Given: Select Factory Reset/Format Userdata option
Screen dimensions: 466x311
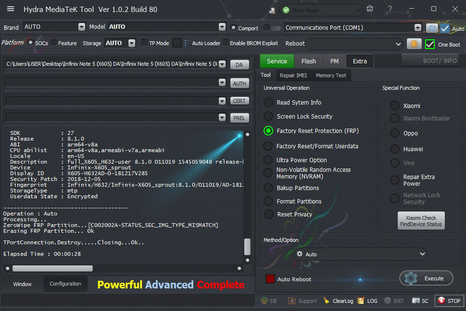Looking at the screenshot, I should point(268,146).
